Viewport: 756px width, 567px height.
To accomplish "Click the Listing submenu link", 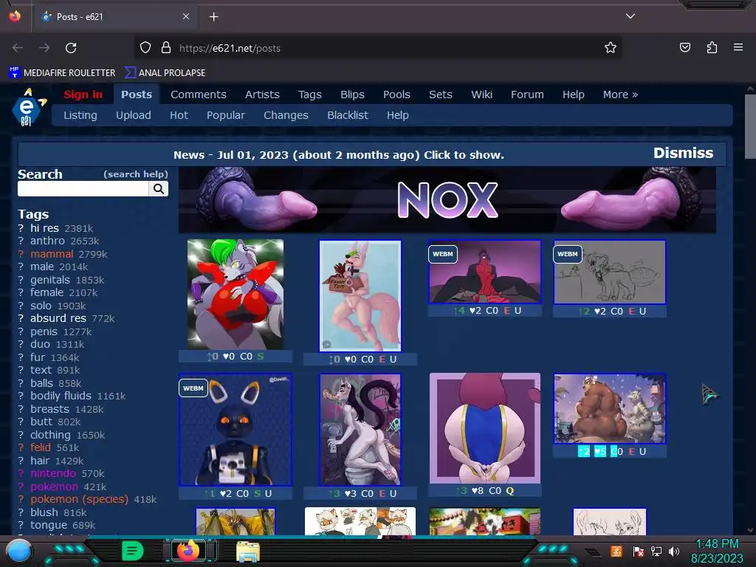I will 80,115.
